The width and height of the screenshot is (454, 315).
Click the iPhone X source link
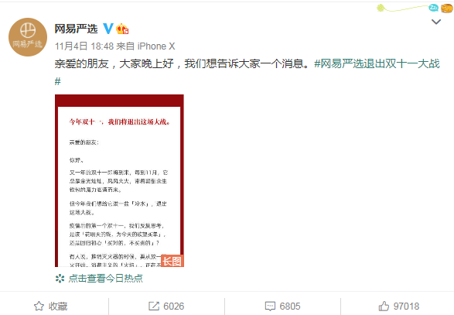(x=156, y=46)
